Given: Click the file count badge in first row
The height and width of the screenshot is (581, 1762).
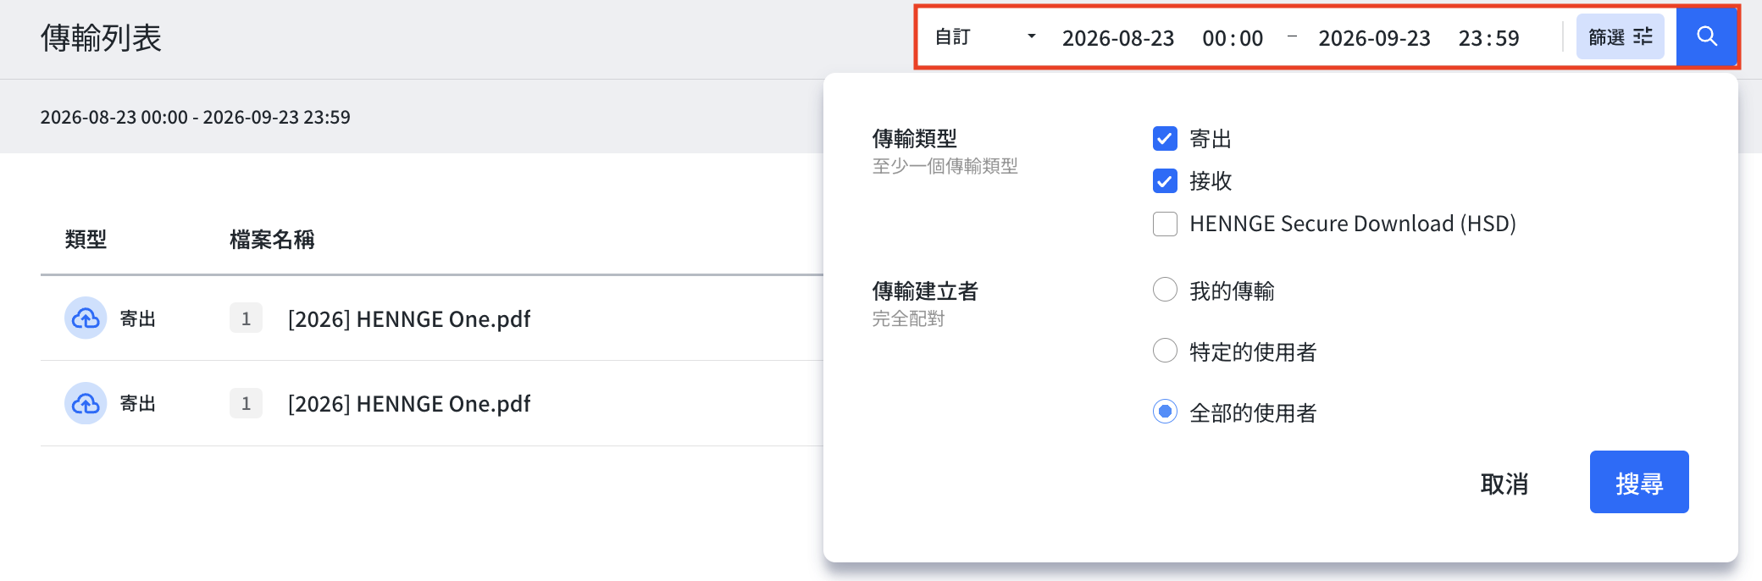Looking at the screenshot, I should click(x=246, y=318).
